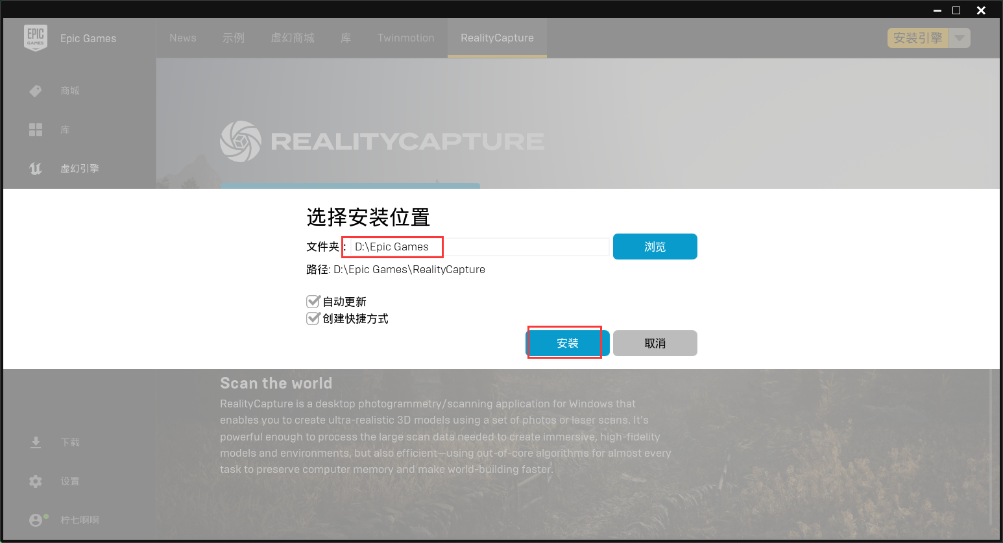
Task: Click the 柠七啊啊 account avatar icon
Action: [37, 520]
